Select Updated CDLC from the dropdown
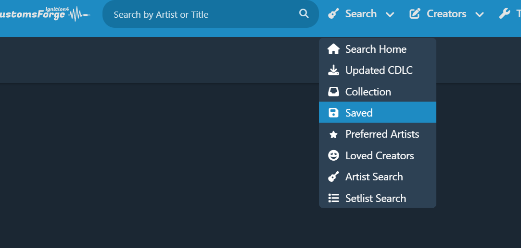Screen dimensions: 521x248 pyautogui.click(x=378, y=70)
